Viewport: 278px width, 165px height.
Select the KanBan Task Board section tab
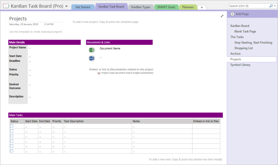click(111, 7)
